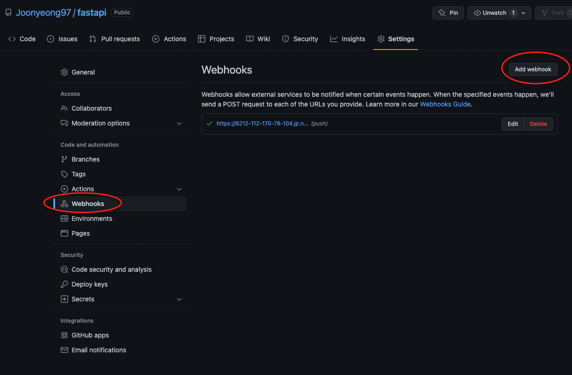Click the Collaborators people icon
Screen dimensions: 572x375
[x=64, y=108]
